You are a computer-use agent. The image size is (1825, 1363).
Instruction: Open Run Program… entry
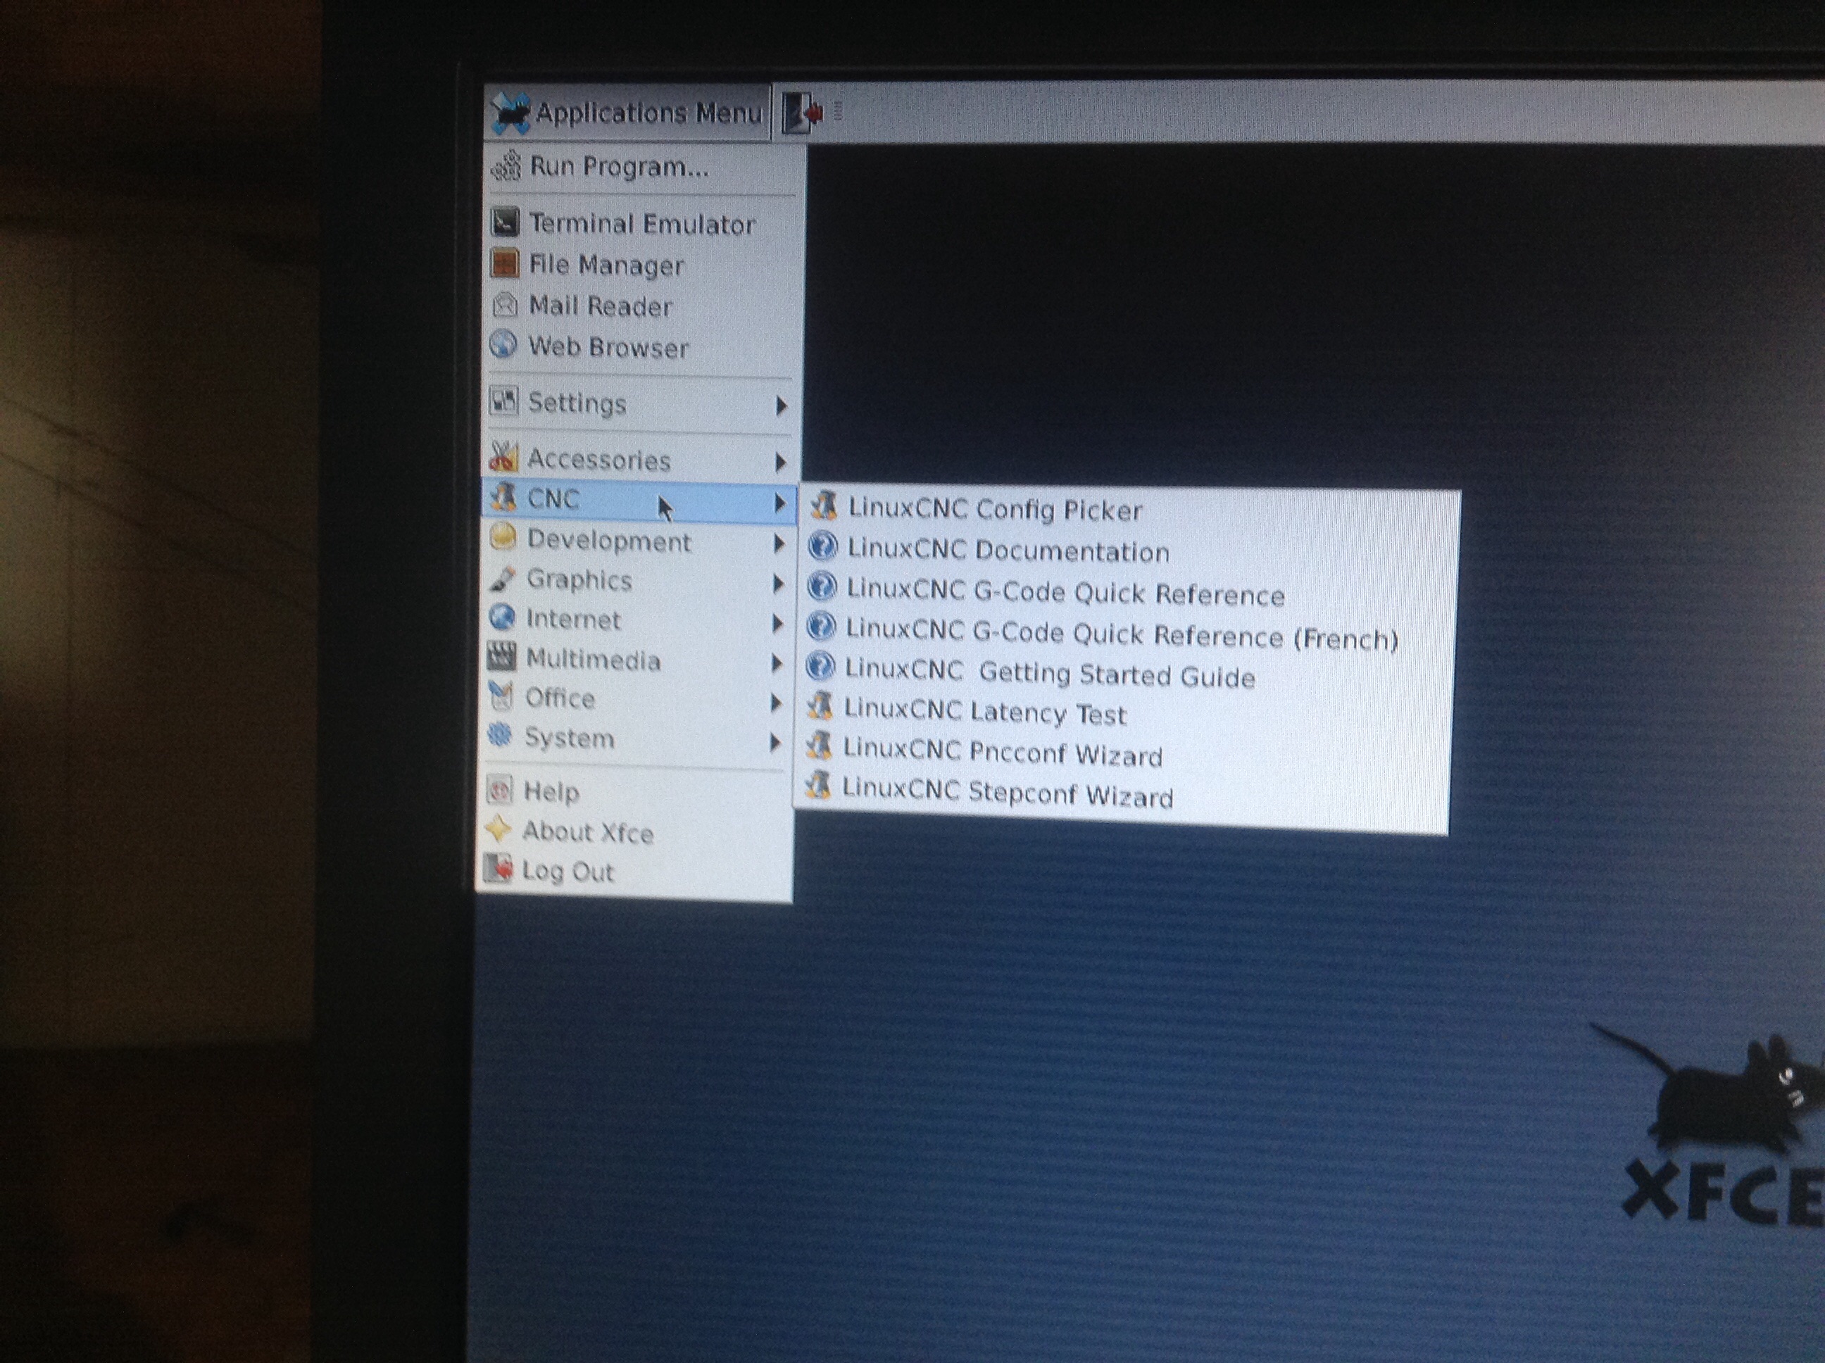(x=644, y=167)
